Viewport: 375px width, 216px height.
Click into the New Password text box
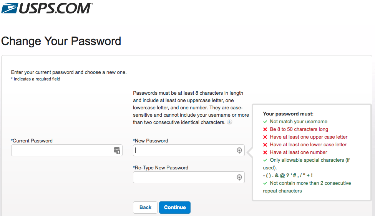tap(184, 151)
